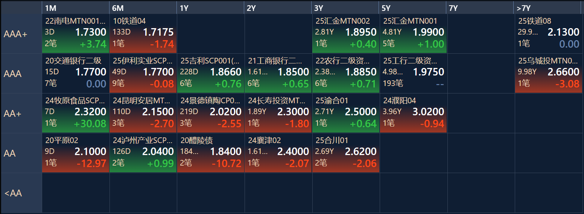Select the 25铁道08 bond tile
The image size is (584, 214).
(x=548, y=33)
